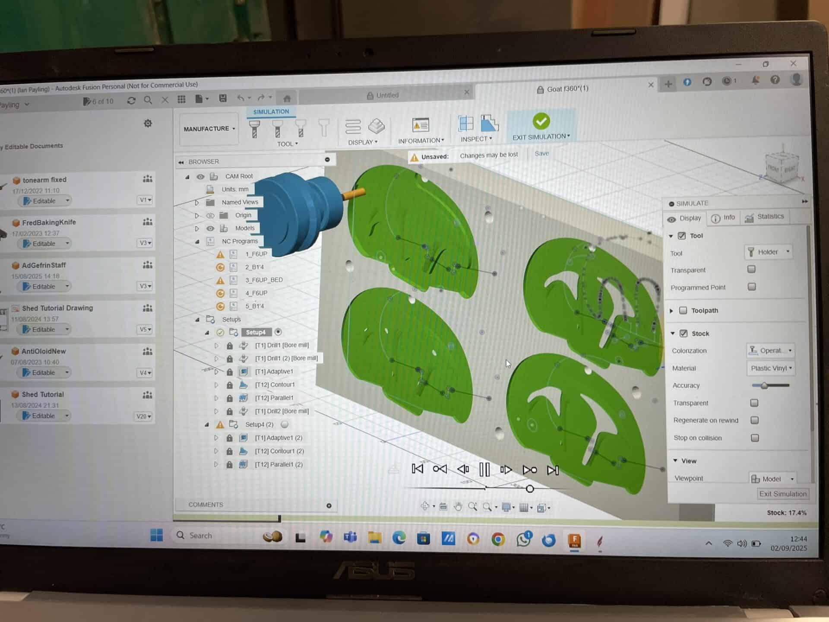
Task: Enable Transparent checkbox under Stock
Action: (754, 403)
